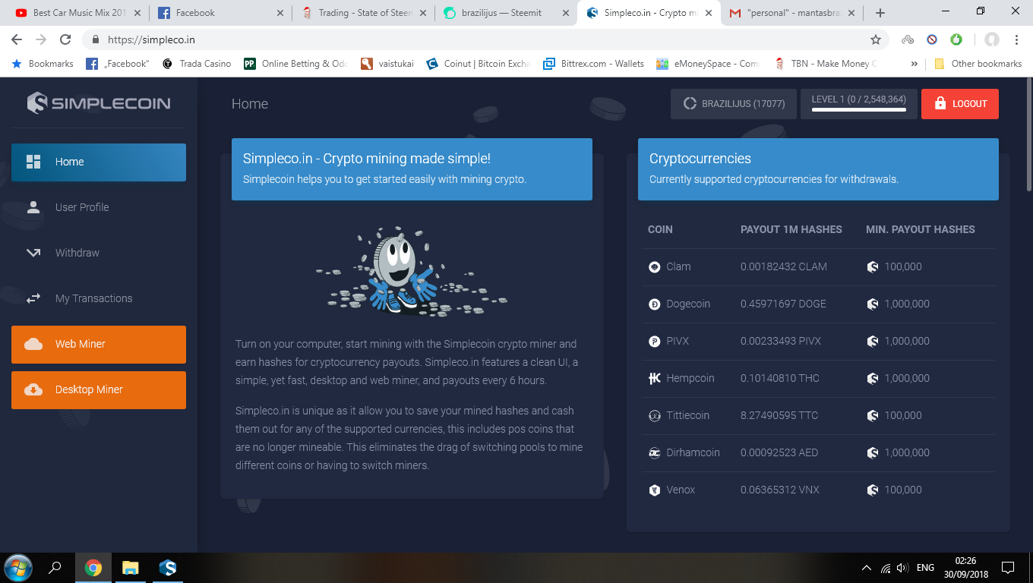The image size is (1033, 583).
Task: Open the Online Betting bookmark
Action: click(295, 64)
